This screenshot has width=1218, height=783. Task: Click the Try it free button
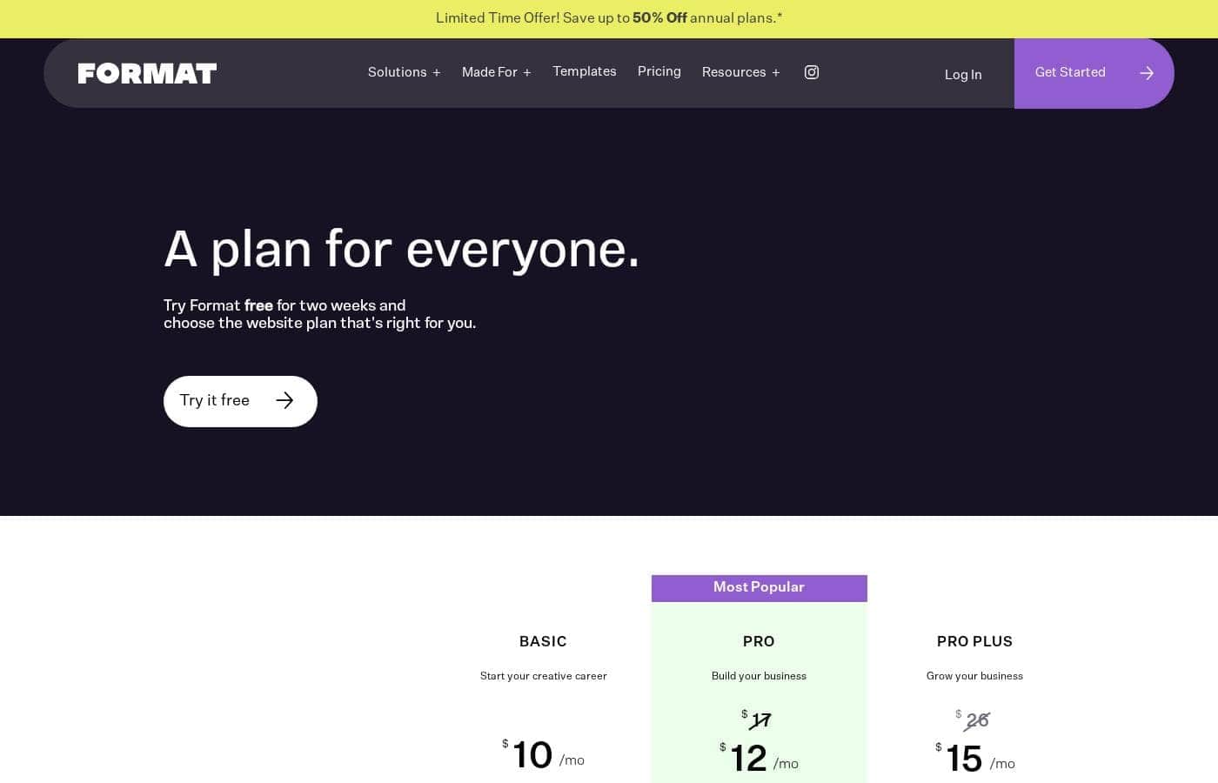click(240, 401)
